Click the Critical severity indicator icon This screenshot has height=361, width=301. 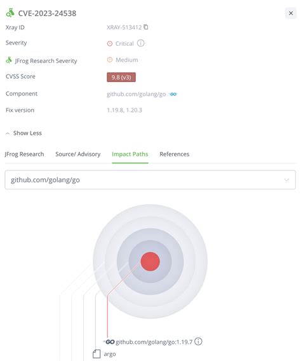[x=110, y=43]
